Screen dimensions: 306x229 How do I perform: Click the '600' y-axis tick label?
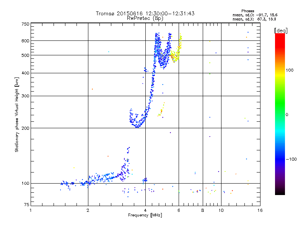tap(25, 41)
